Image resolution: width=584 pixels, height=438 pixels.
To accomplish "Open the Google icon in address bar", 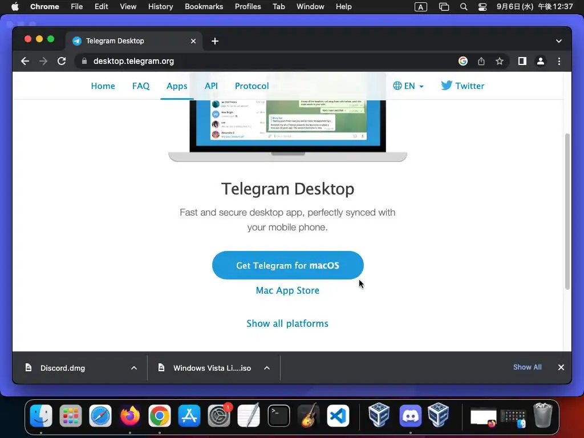I will point(463,61).
